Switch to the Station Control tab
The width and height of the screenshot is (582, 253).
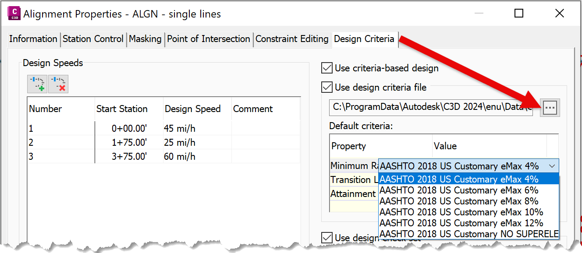[x=93, y=39]
